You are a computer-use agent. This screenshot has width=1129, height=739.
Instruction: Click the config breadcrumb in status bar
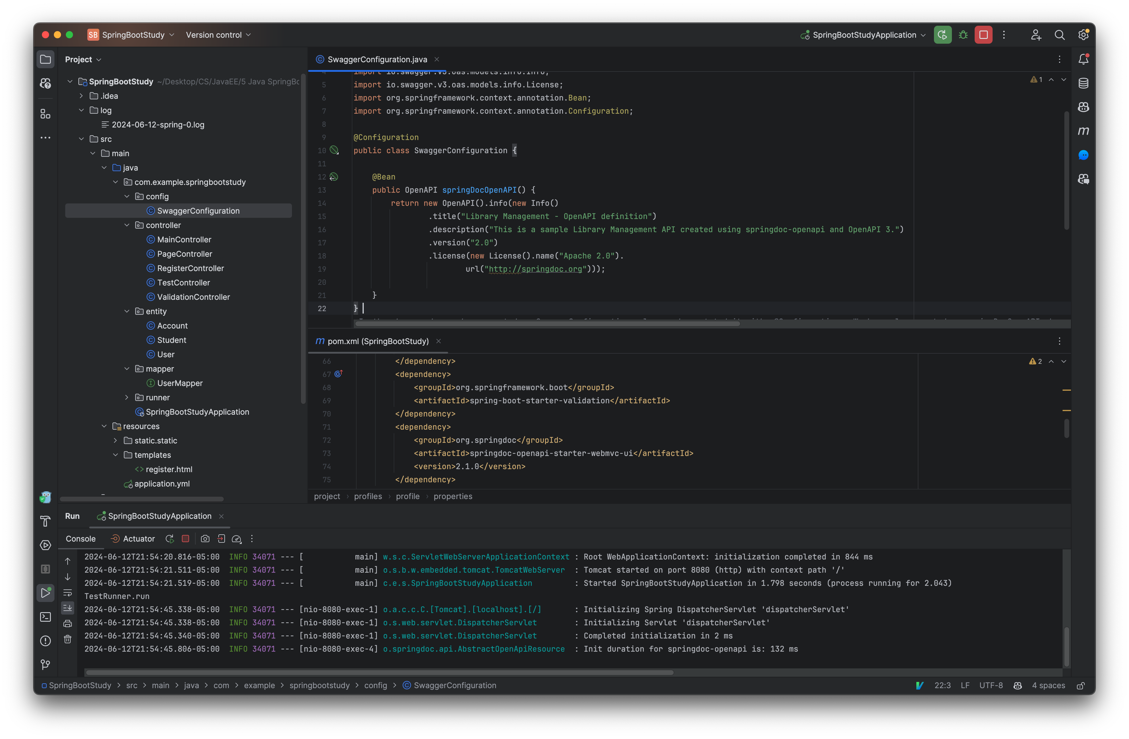375,685
